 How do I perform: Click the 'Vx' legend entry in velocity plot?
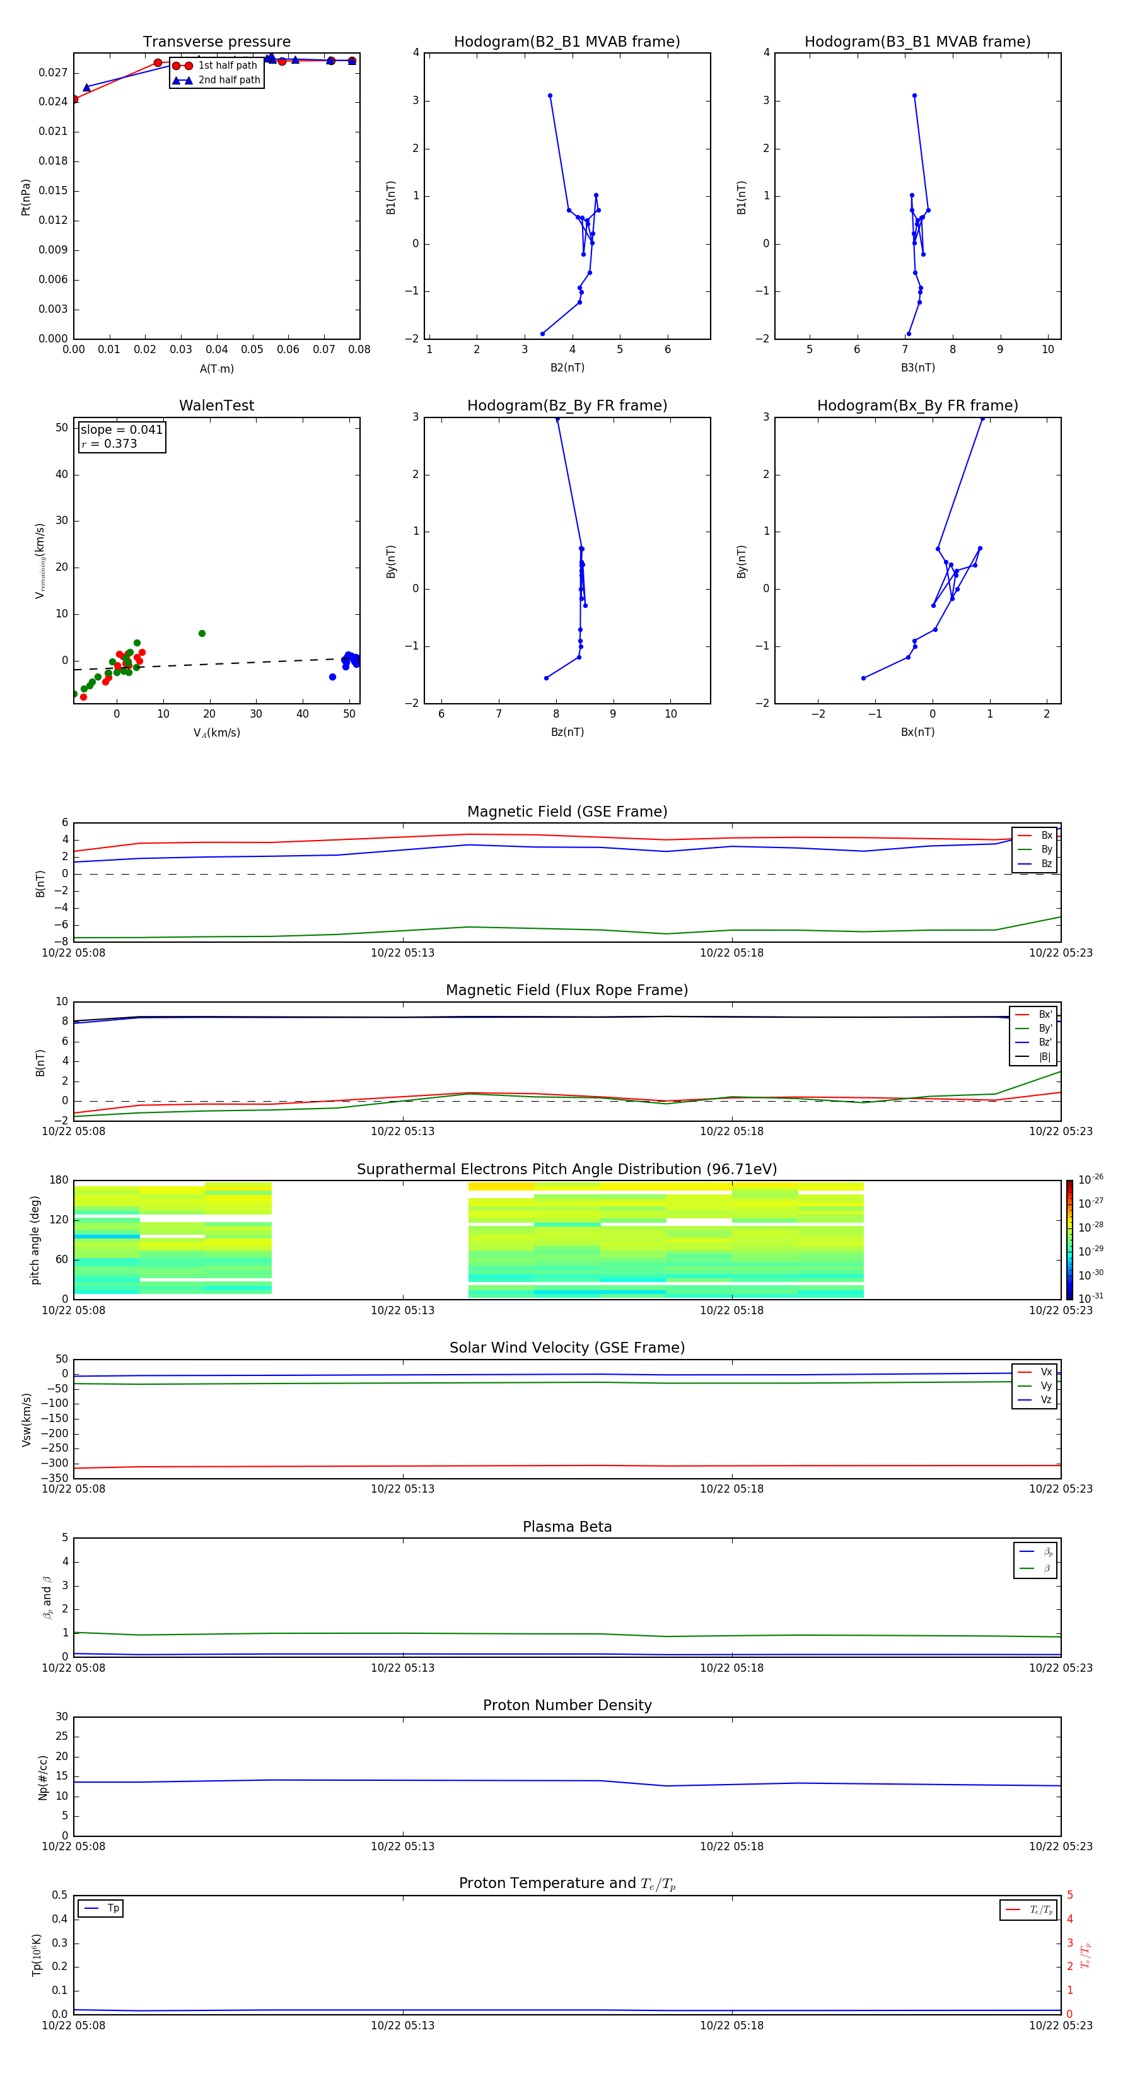point(1035,1372)
